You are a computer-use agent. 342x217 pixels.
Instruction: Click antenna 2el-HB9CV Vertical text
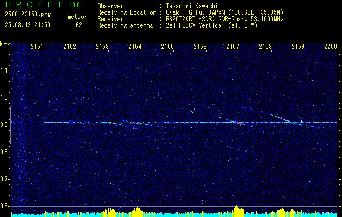(x=212, y=25)
